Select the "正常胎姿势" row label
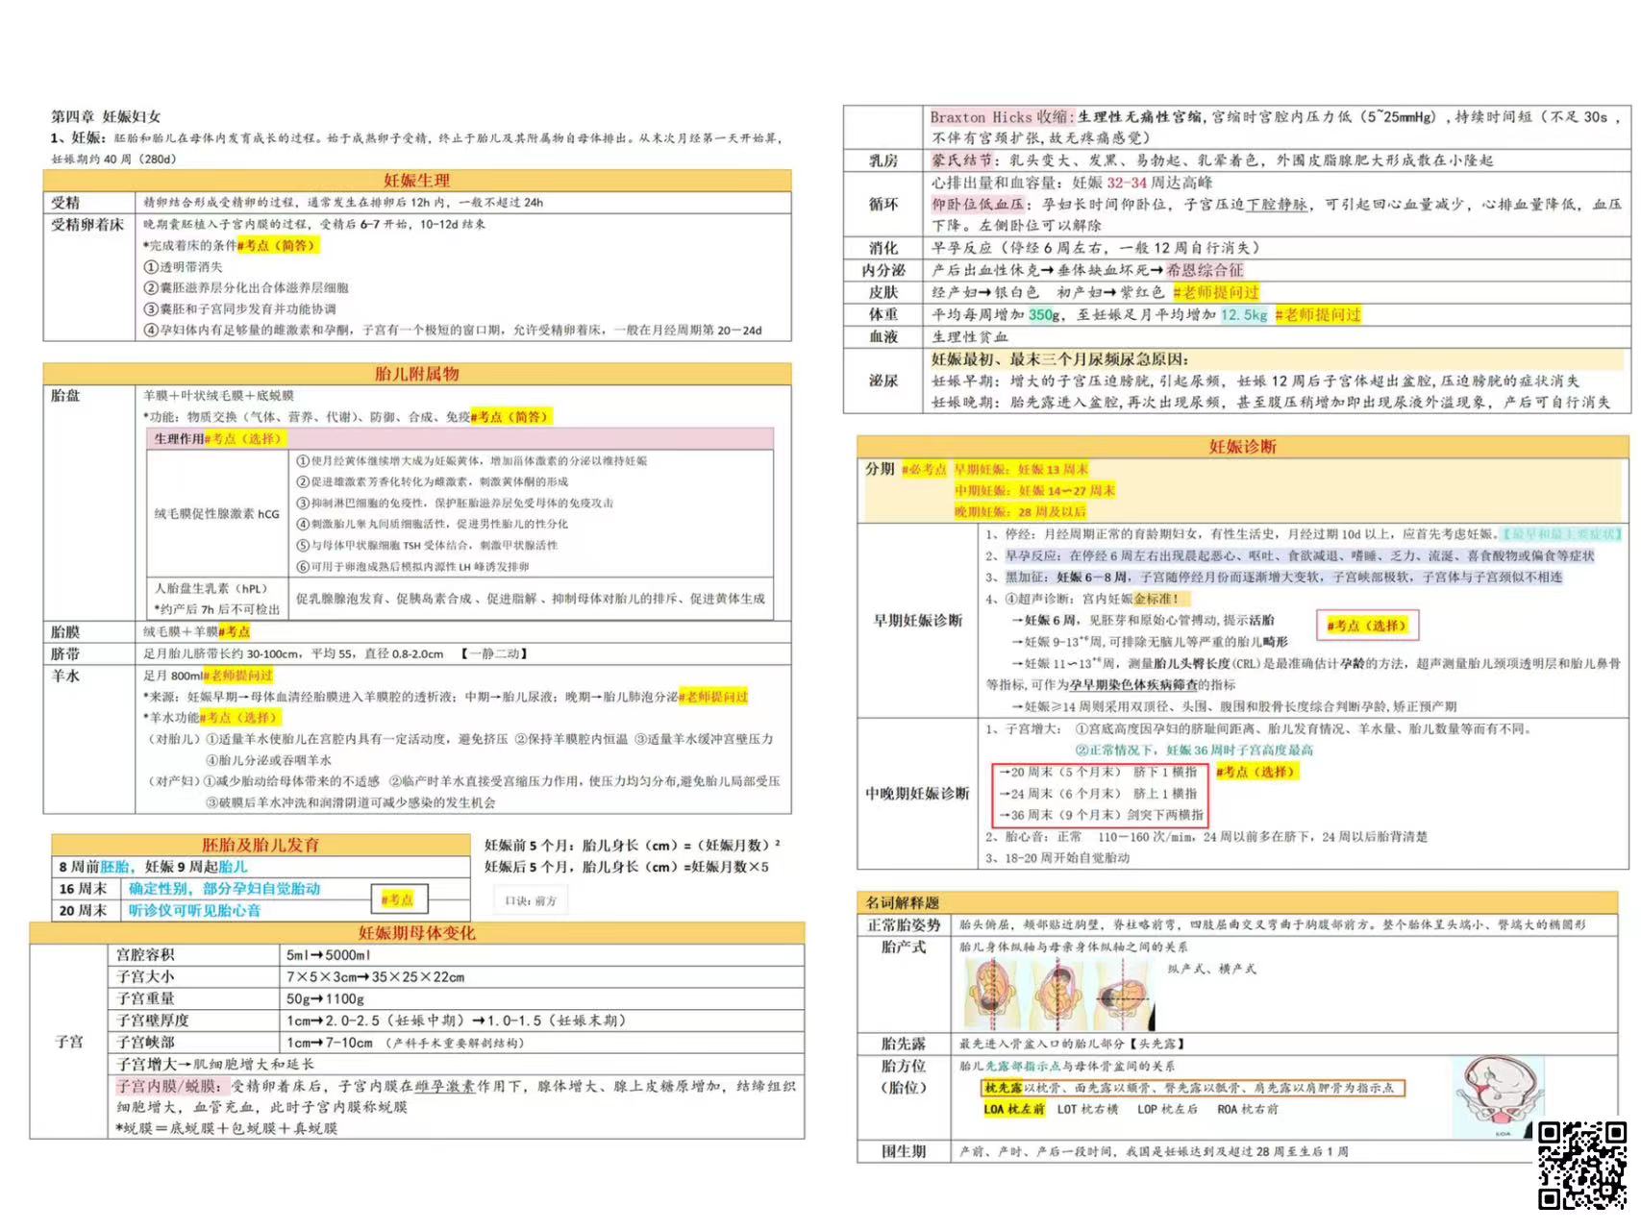Image resolution: width=1641 pixels, height=1230 pixels. pos(903,924)
